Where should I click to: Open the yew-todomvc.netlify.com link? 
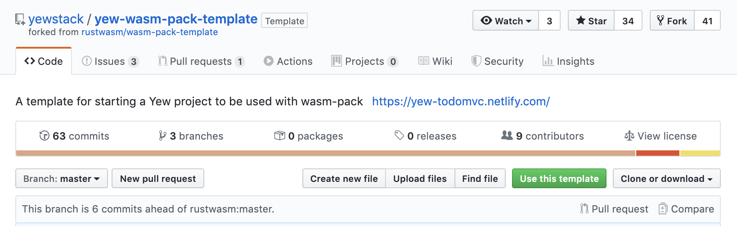click(x=461, y=101)
